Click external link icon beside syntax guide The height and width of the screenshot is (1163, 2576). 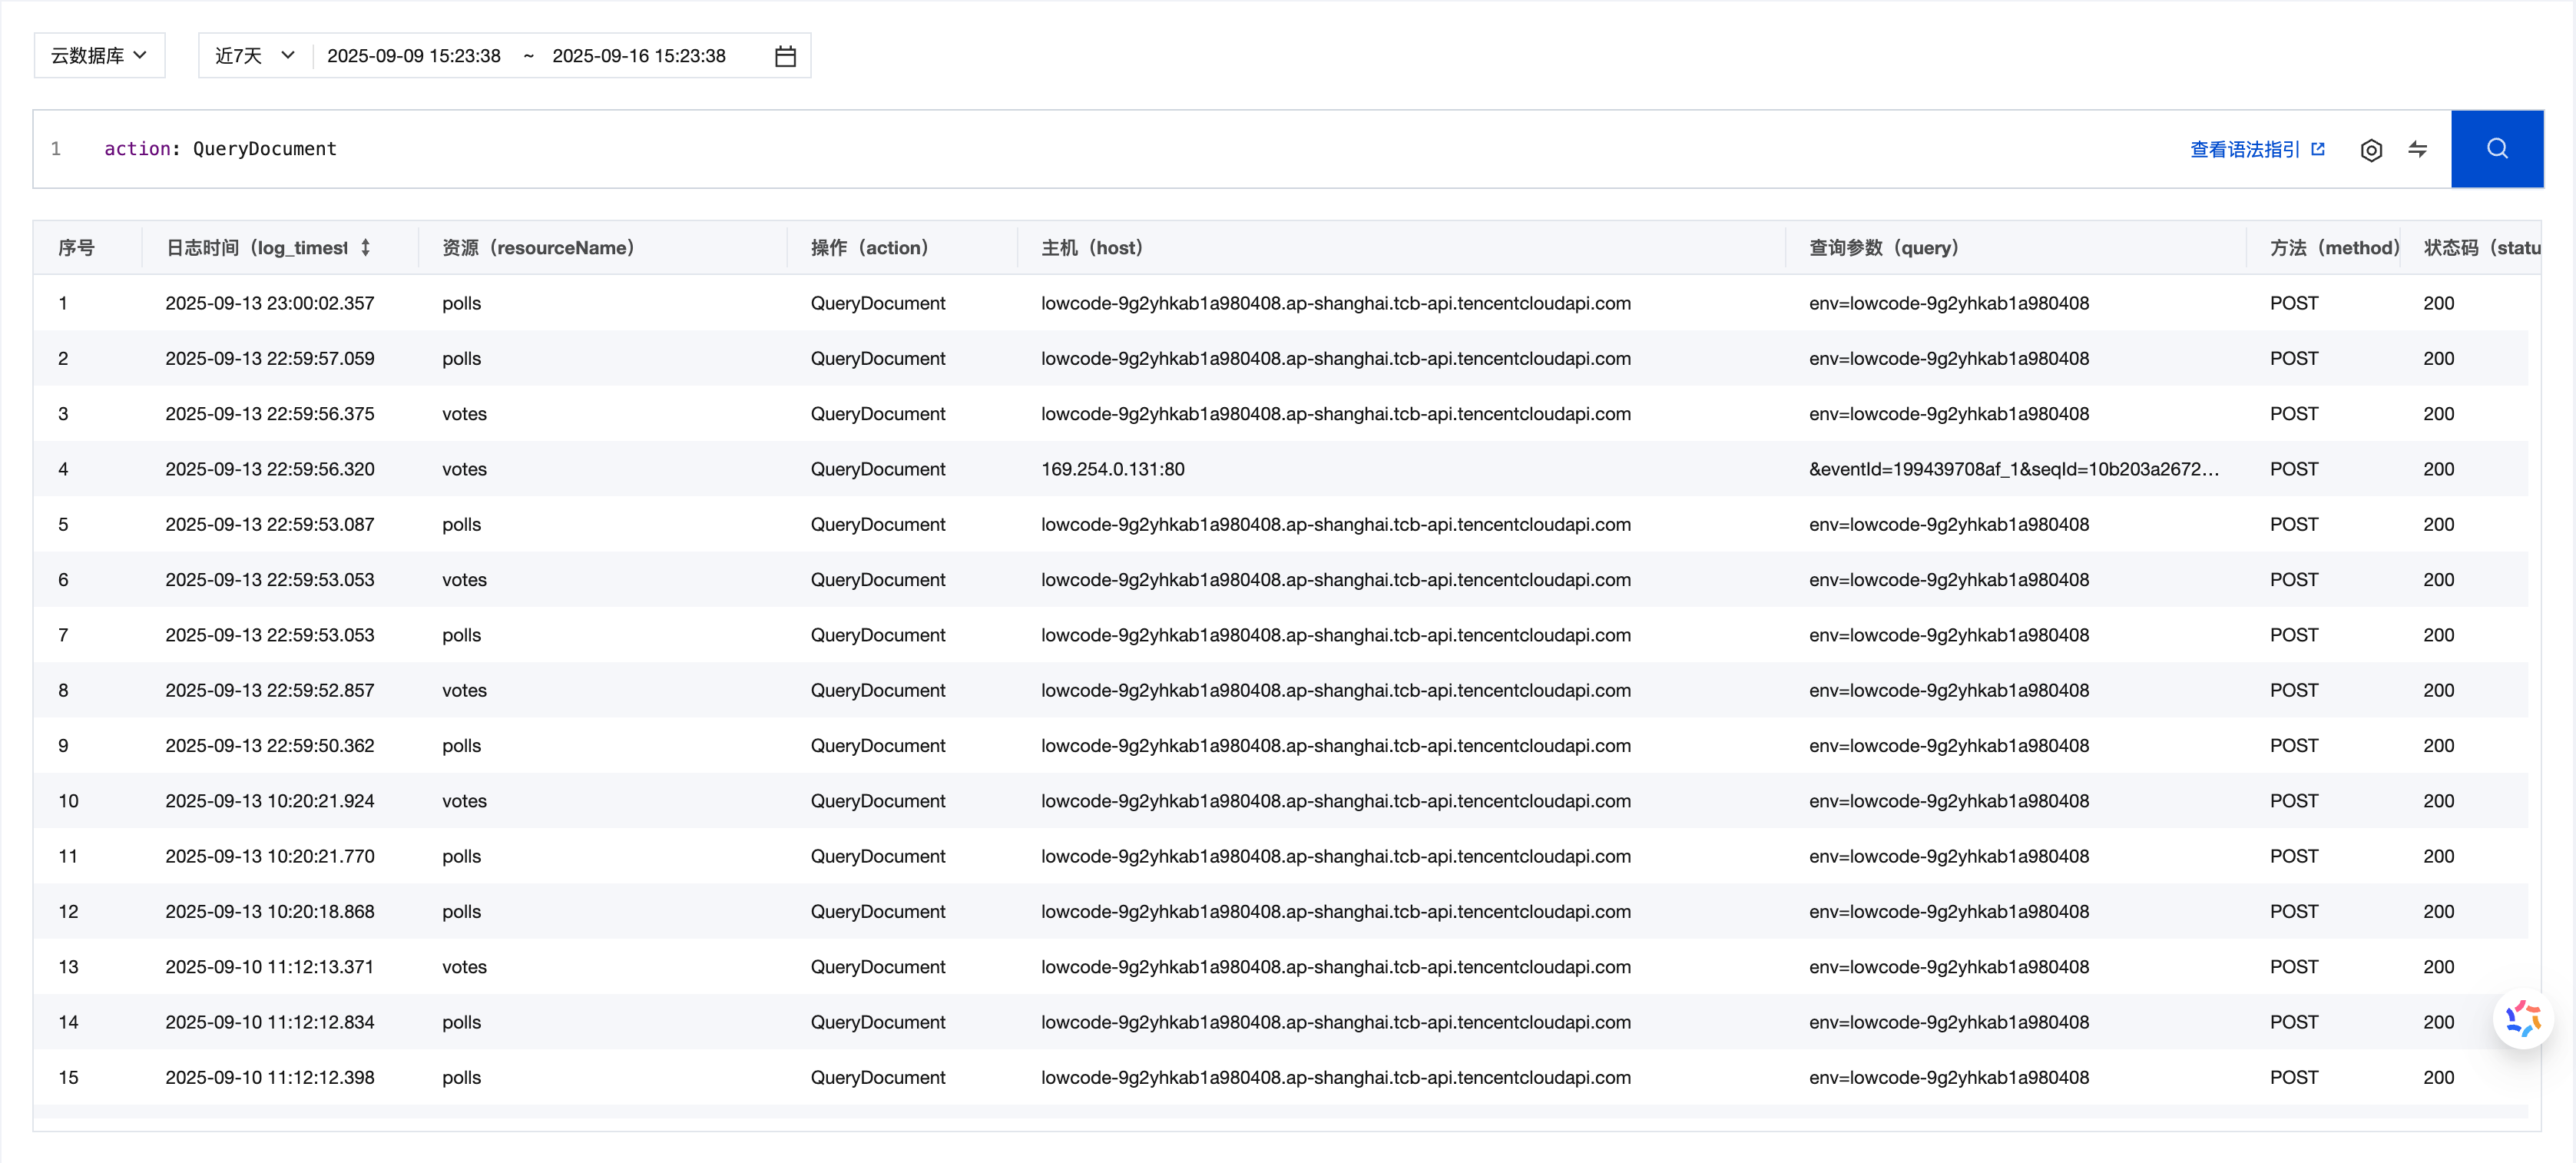tap(2317, 149)
